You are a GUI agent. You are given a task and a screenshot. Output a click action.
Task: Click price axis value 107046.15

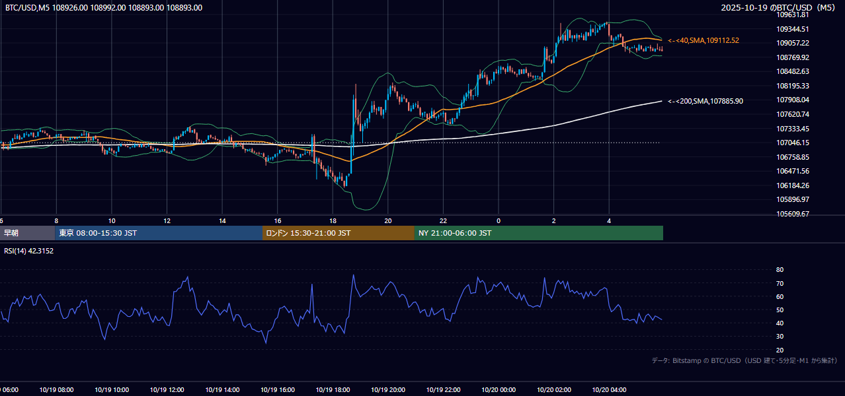pos(793,143)
